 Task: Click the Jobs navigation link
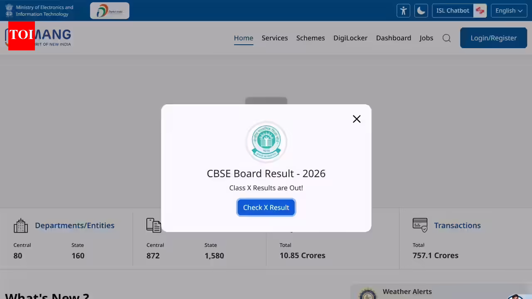point(426,38)
